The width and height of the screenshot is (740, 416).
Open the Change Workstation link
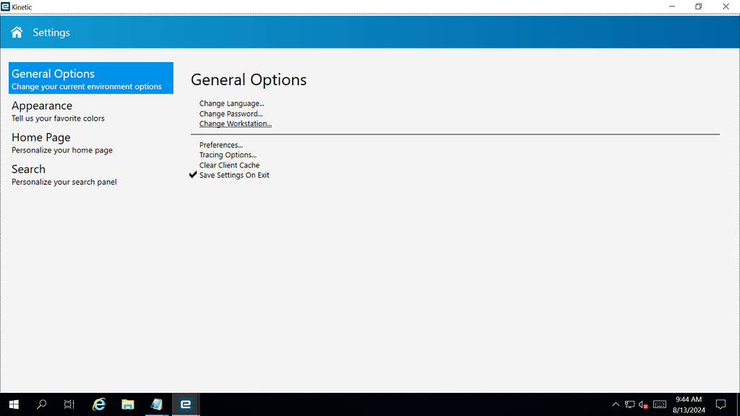[235, 123]
